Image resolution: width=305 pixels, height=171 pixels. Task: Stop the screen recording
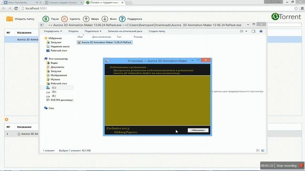(x=302, y=165)
